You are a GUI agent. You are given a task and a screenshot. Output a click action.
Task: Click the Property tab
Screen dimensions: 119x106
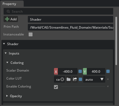tap(12, 4)
